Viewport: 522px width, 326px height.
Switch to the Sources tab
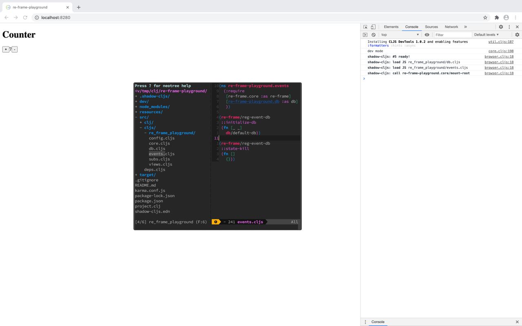(431, 27)
